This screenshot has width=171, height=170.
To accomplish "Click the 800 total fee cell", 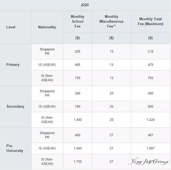I will click(x=151, y=107).
